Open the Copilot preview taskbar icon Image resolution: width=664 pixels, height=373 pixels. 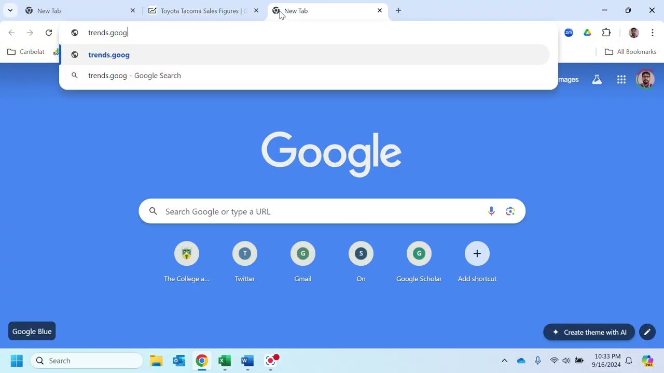click(x=647, y=361)
